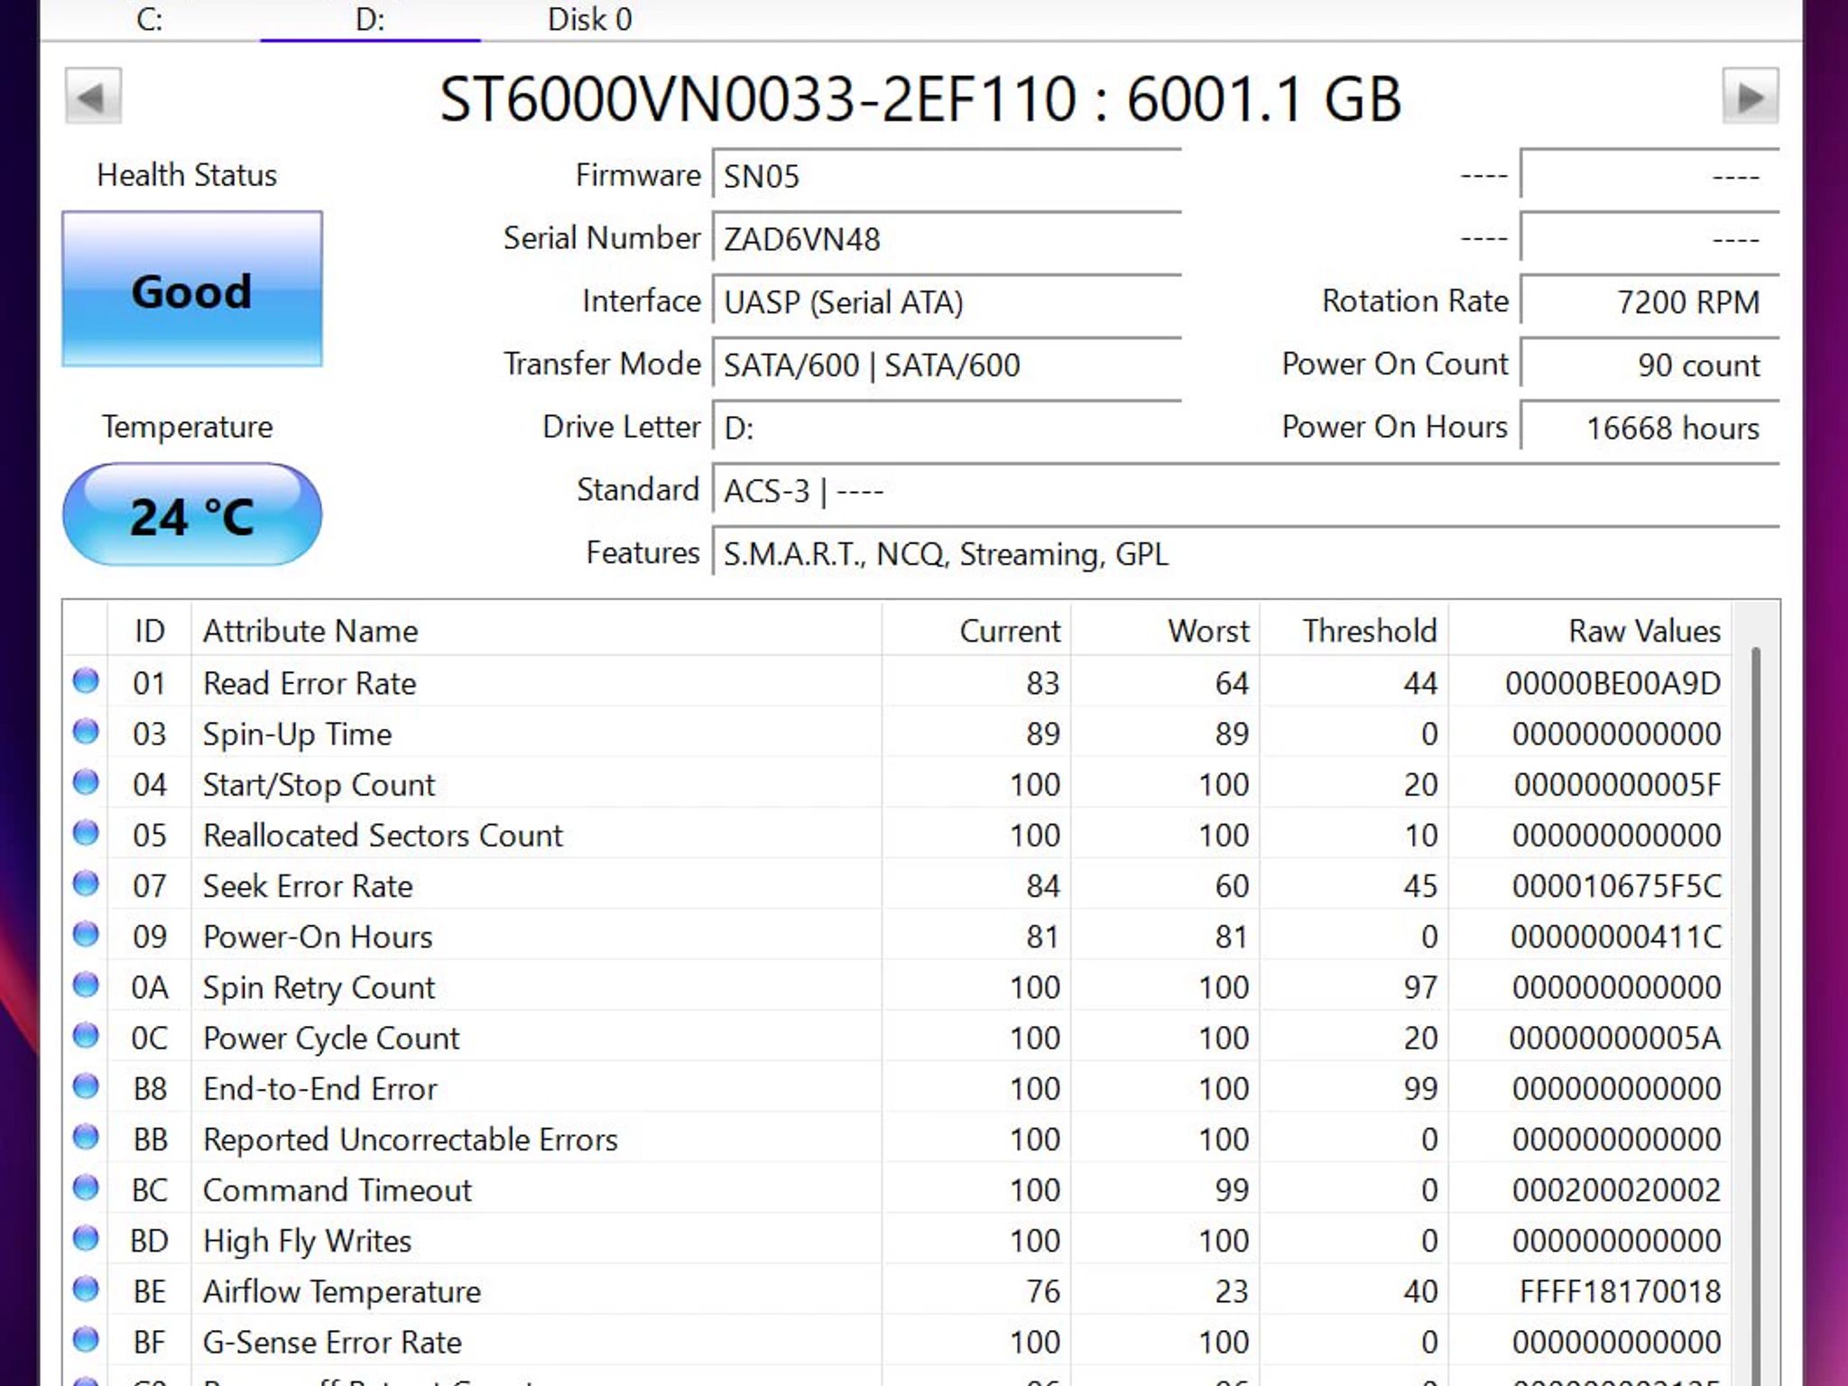This screenshot has width=1848, height=1386.
Task: Click raw value 00000000411C
Action: pos(1616,937)
